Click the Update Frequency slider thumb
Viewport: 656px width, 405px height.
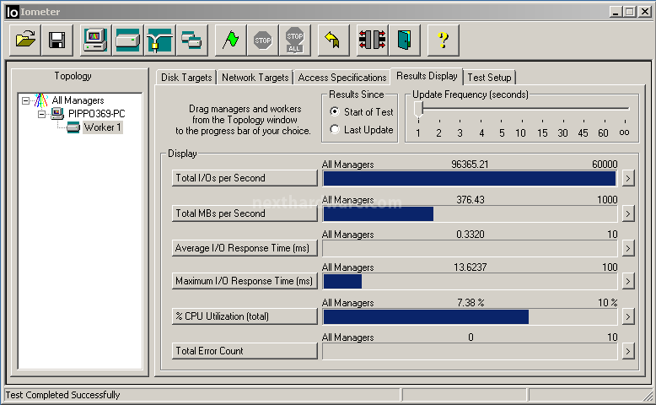[418, 110]
